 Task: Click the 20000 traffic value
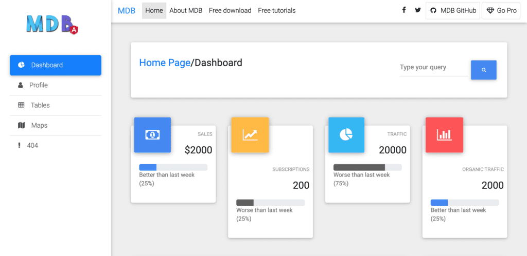tap(393, 150)
